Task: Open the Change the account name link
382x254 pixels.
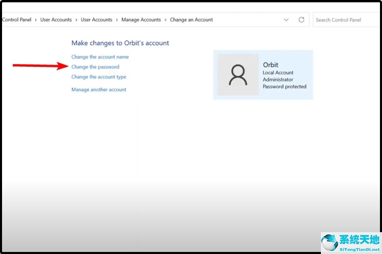Action: tap(100, 57)
